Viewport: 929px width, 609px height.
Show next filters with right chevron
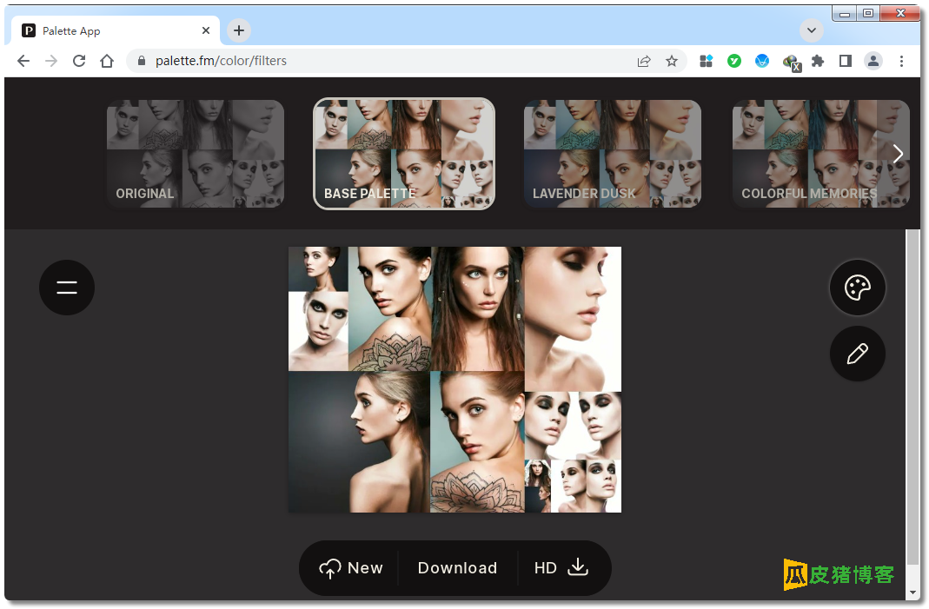coord(899,154)
